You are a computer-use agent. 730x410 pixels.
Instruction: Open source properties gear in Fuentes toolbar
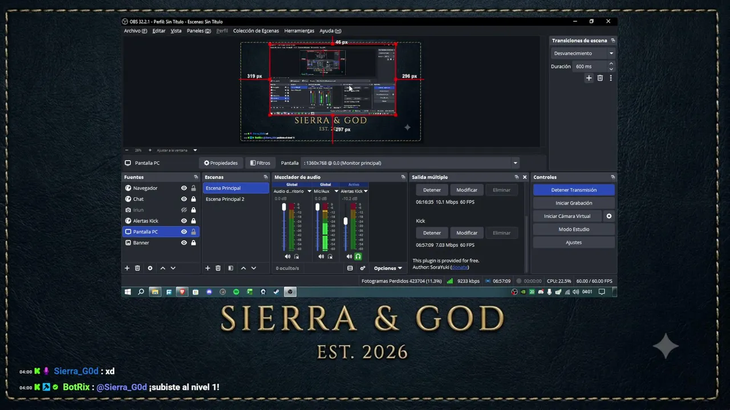click(150, 268)
